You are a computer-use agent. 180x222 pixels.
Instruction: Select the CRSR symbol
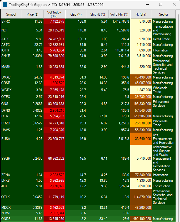(6, 83)
